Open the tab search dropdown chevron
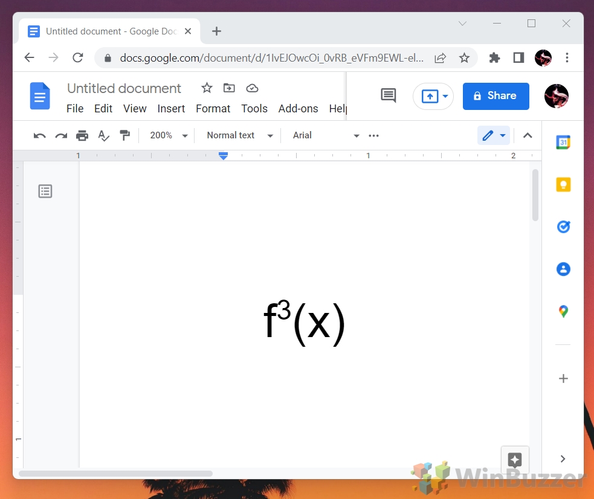 (462, 24)
